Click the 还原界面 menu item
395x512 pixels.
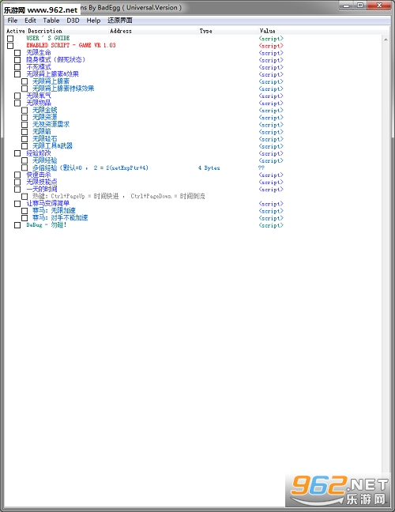click(x=120, y=21)
